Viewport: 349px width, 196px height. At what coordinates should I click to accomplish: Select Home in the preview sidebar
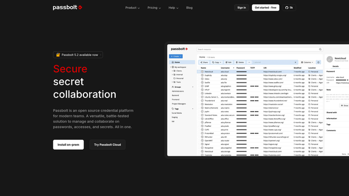pyautogui.click(x=182, y=62)
